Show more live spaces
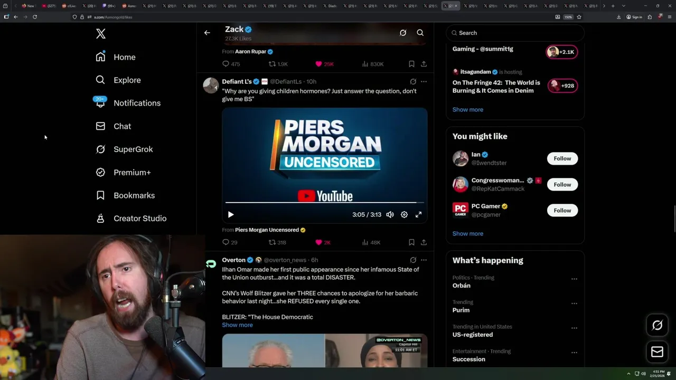 pyautogui.click(x=468, y=110)
